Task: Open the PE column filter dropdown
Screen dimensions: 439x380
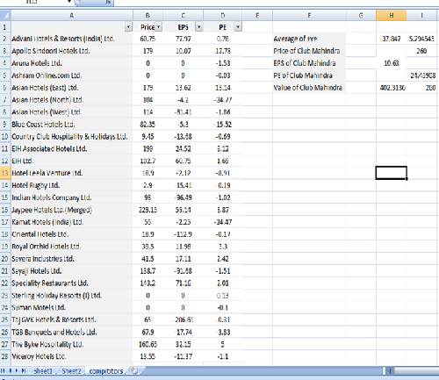Action: click(x=238, y=27)
